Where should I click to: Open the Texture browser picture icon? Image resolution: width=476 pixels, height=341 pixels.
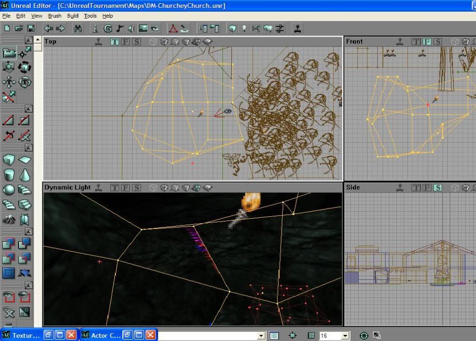pos(143,28)
